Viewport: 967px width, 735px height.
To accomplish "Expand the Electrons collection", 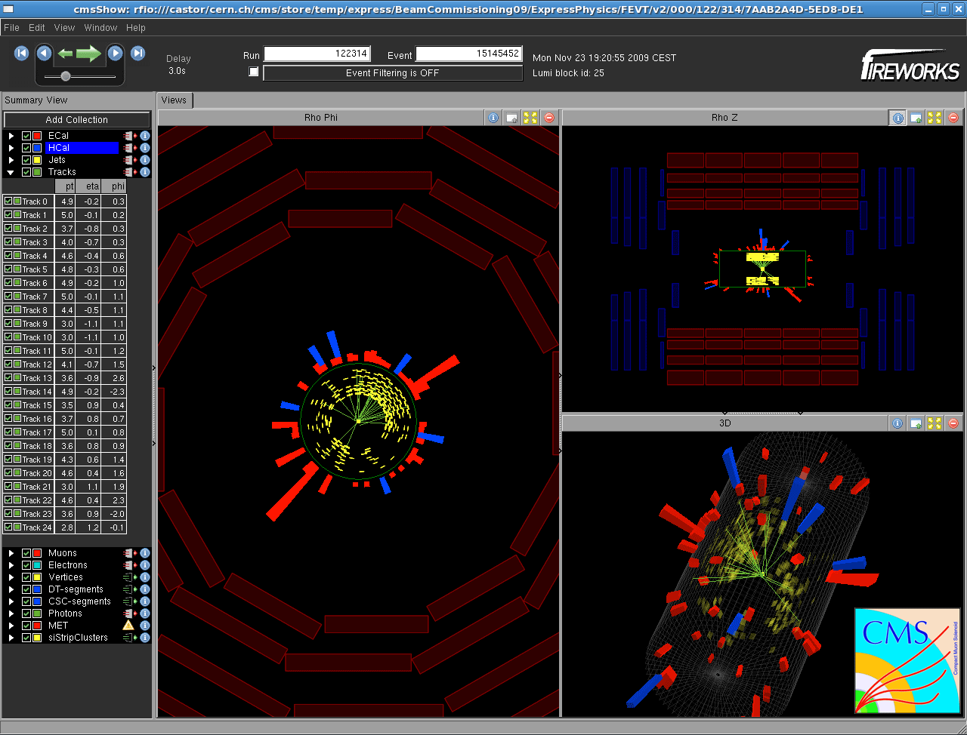I will 11,565.
